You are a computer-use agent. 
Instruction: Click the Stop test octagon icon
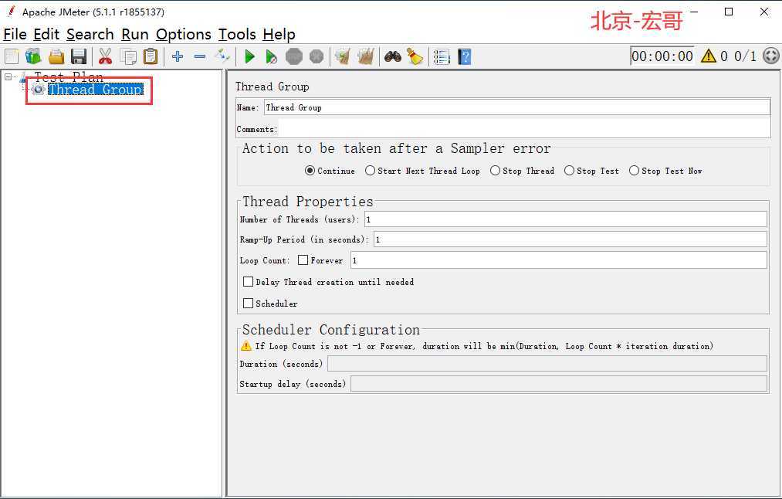click(x=294, y=56)
